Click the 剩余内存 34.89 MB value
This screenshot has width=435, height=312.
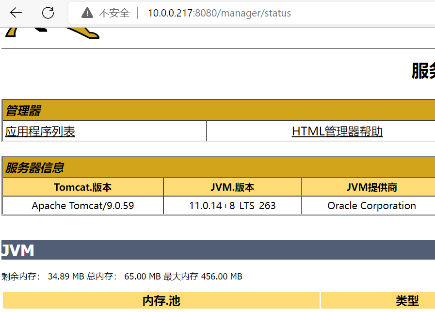point(66,277)
